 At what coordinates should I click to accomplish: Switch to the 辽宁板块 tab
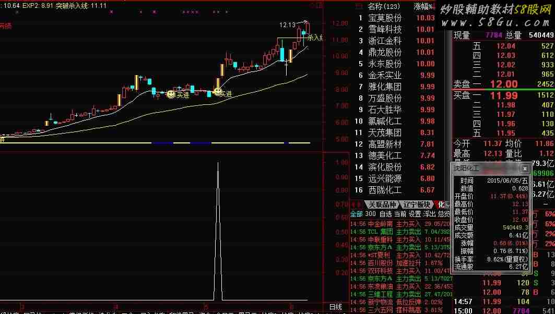pos(417,204)
